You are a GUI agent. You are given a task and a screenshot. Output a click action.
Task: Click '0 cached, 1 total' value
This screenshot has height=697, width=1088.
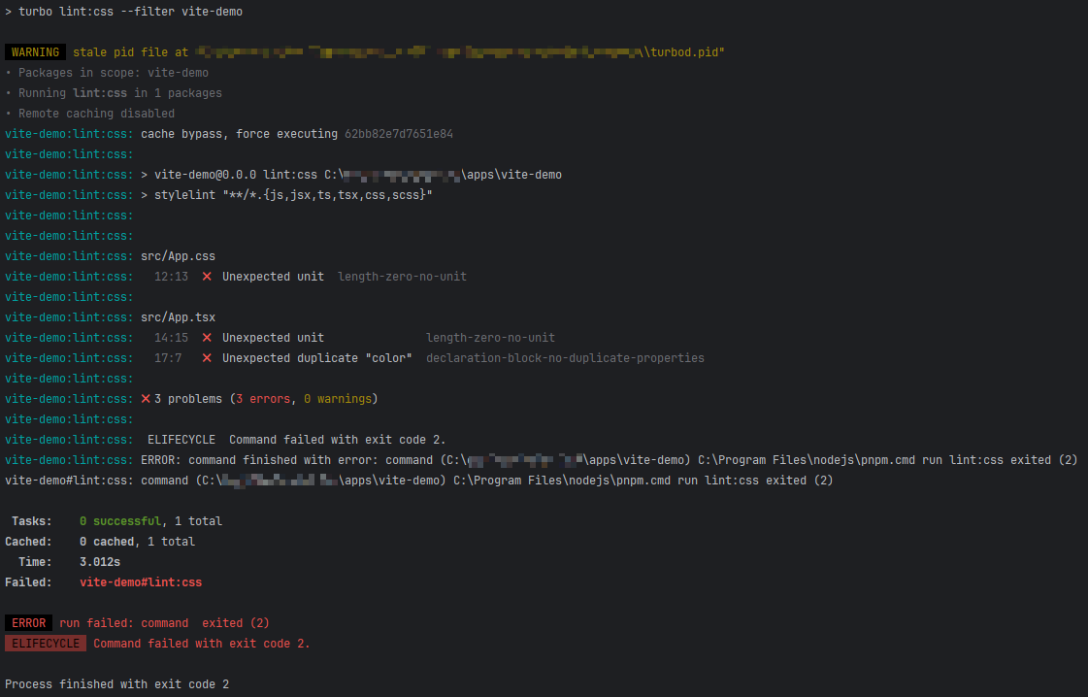click(x=138, y=542)
